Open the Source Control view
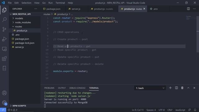 coord(4,29)
